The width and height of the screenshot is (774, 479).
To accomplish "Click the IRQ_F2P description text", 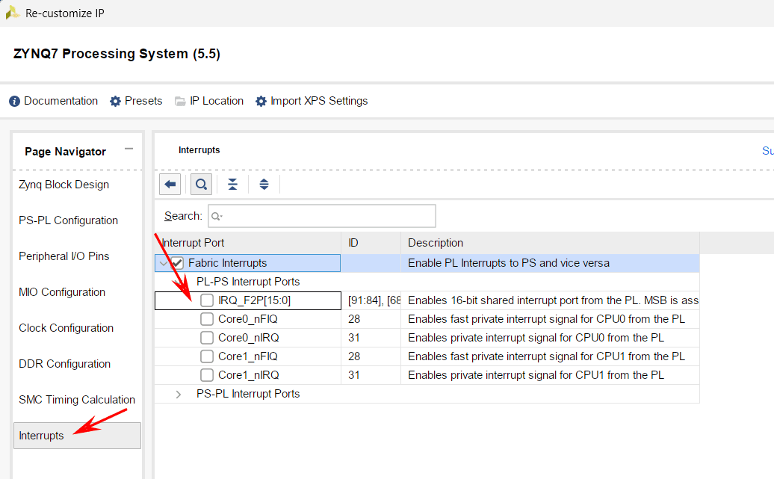I will point(553,300).
